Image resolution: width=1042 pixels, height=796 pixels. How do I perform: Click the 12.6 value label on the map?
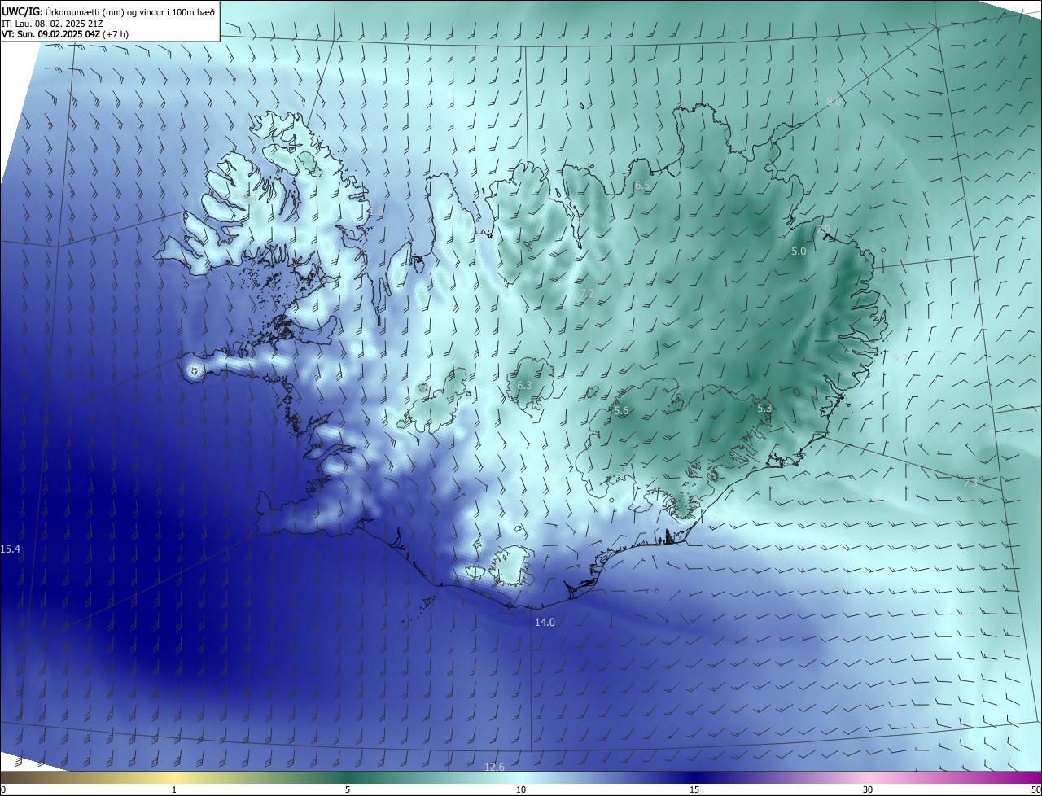coord(494,767)
